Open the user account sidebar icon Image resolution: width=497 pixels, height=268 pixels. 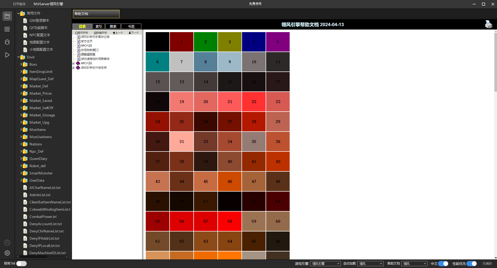click(x=7, y=243)
